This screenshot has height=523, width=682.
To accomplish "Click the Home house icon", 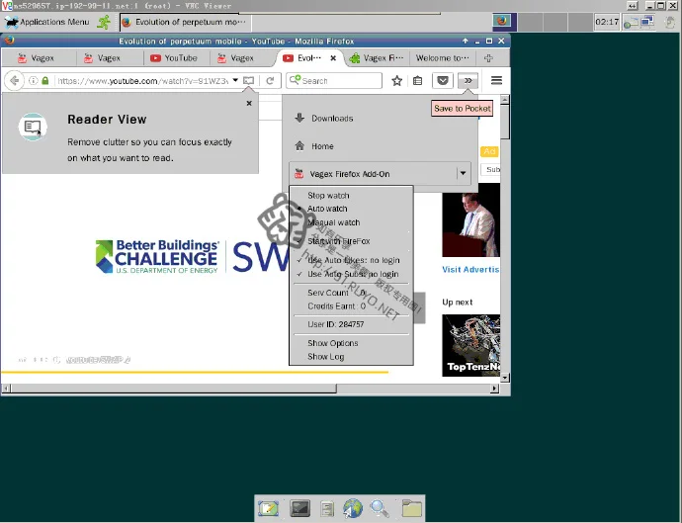I will click(299, 145).
